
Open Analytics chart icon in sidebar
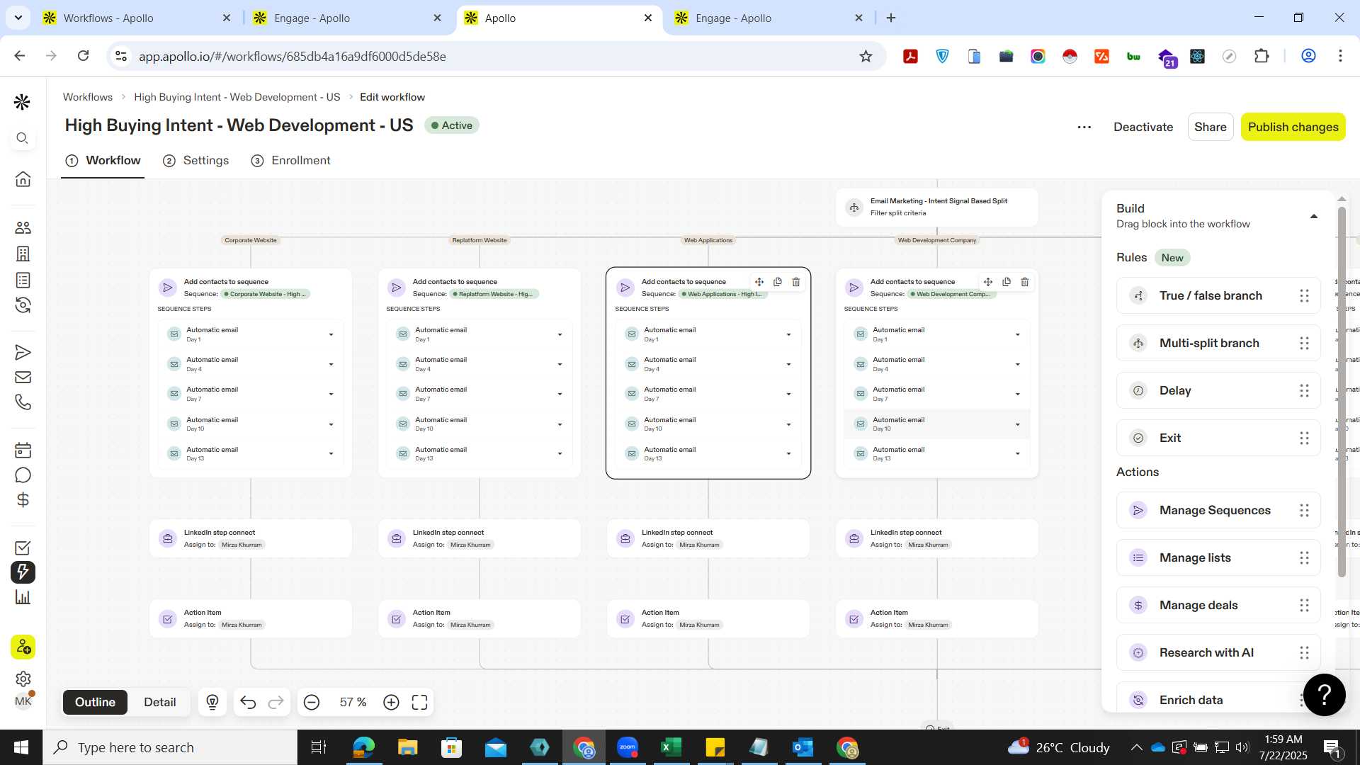click(x=23, y=597)
